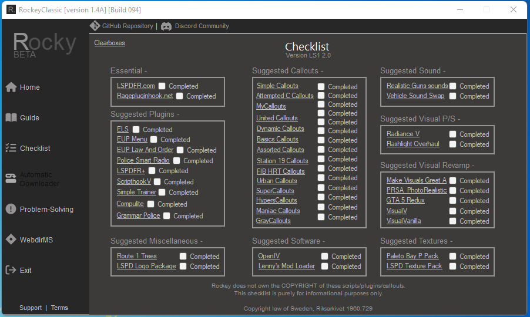Image resolution: width=530 pixels, height=317 pixels.
Task: Open the Terms link at bottom
Action: pyautogui.click(x=59, y=308)
